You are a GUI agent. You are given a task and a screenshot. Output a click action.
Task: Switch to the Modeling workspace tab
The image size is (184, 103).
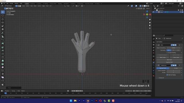(32, 4)
